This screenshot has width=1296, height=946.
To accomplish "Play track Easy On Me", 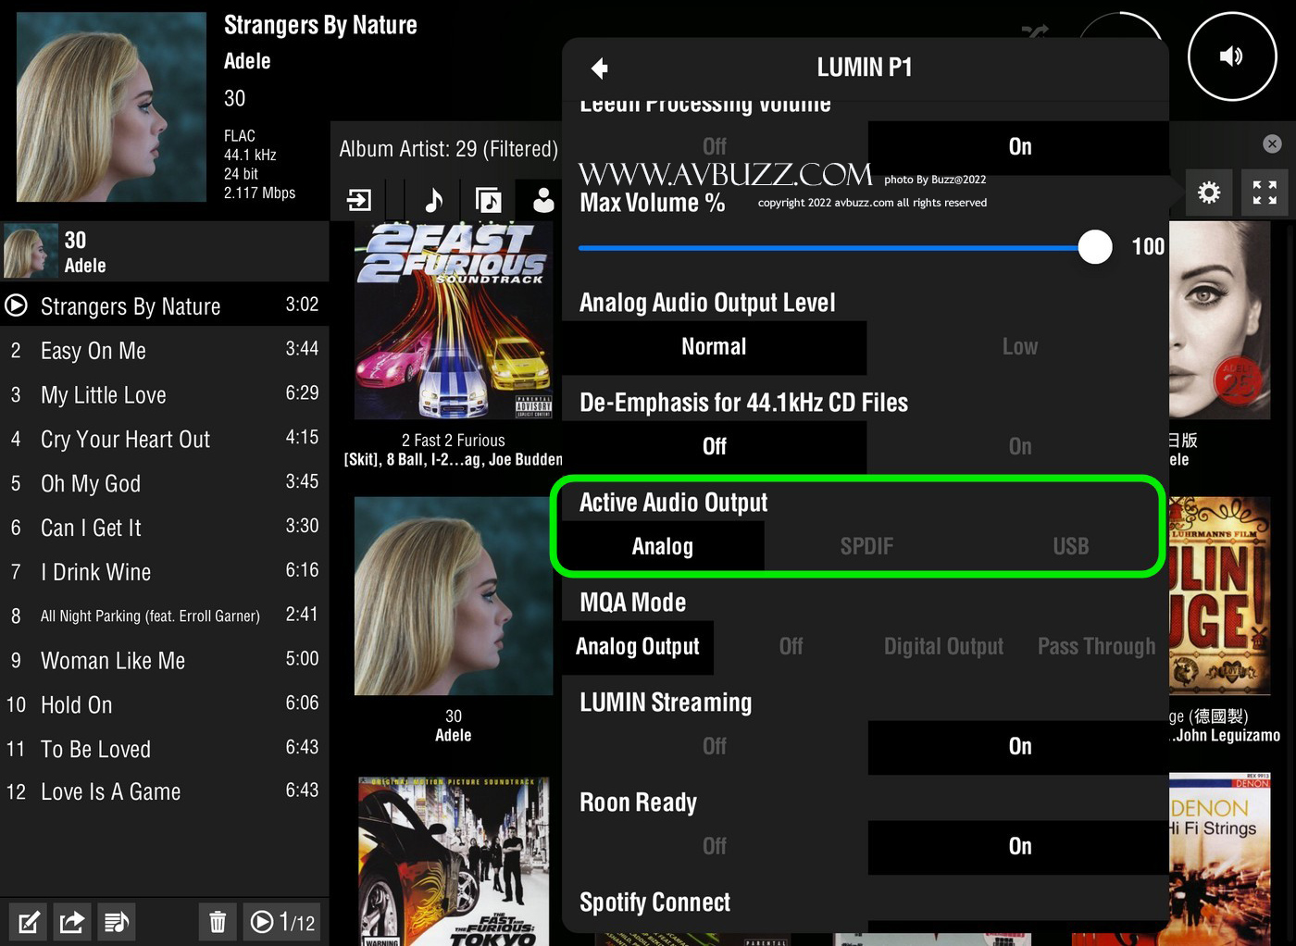I will click(x=93, y=351).
